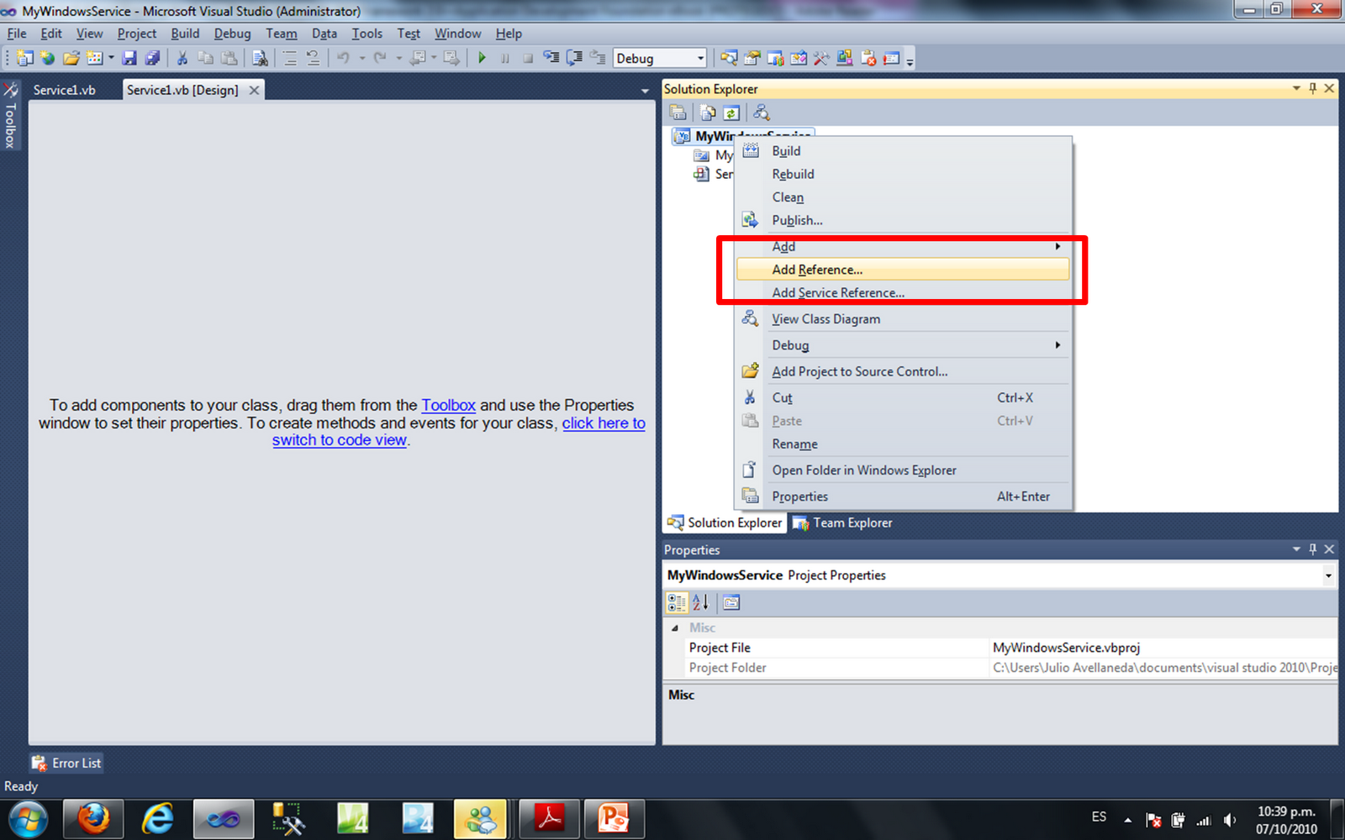Click the Undo icon on the toolbar
Screen dimensions: 1345x840
click(344, 57)
